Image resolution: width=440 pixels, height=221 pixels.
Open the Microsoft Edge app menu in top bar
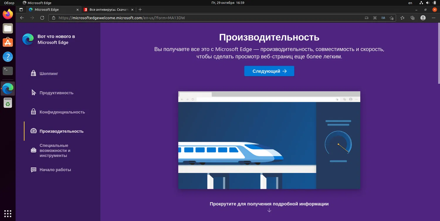37,3
